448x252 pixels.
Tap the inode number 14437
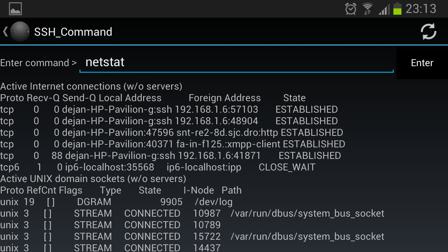pyautogui.click(x=207, y=248)
